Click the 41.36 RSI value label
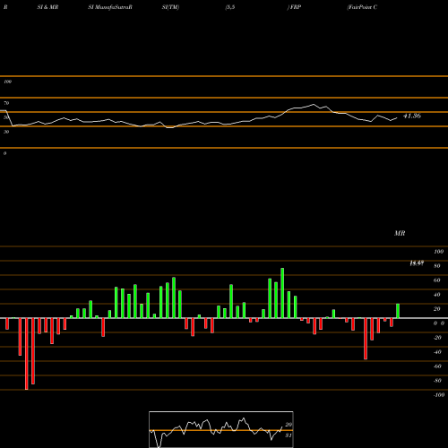 (x=412, y=116)
